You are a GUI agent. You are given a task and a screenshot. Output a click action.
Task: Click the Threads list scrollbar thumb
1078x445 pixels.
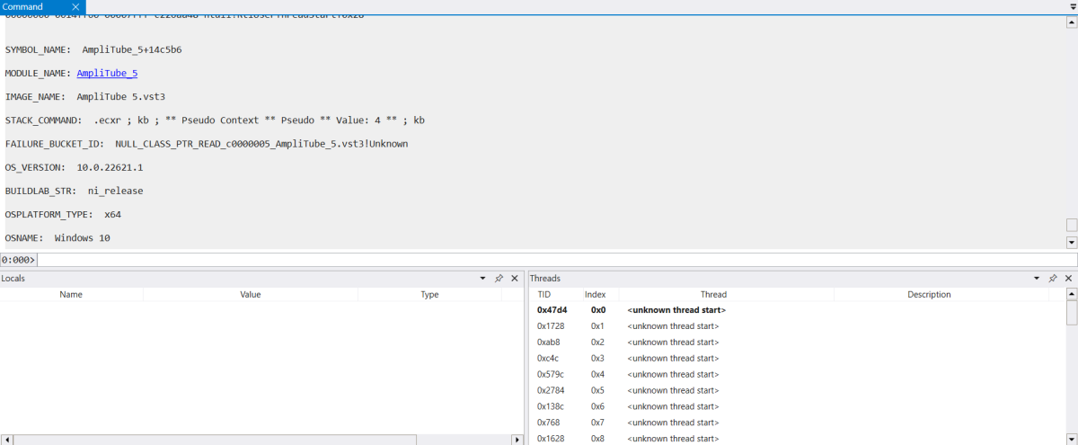pyautogui.click(x=1071, y=313)
